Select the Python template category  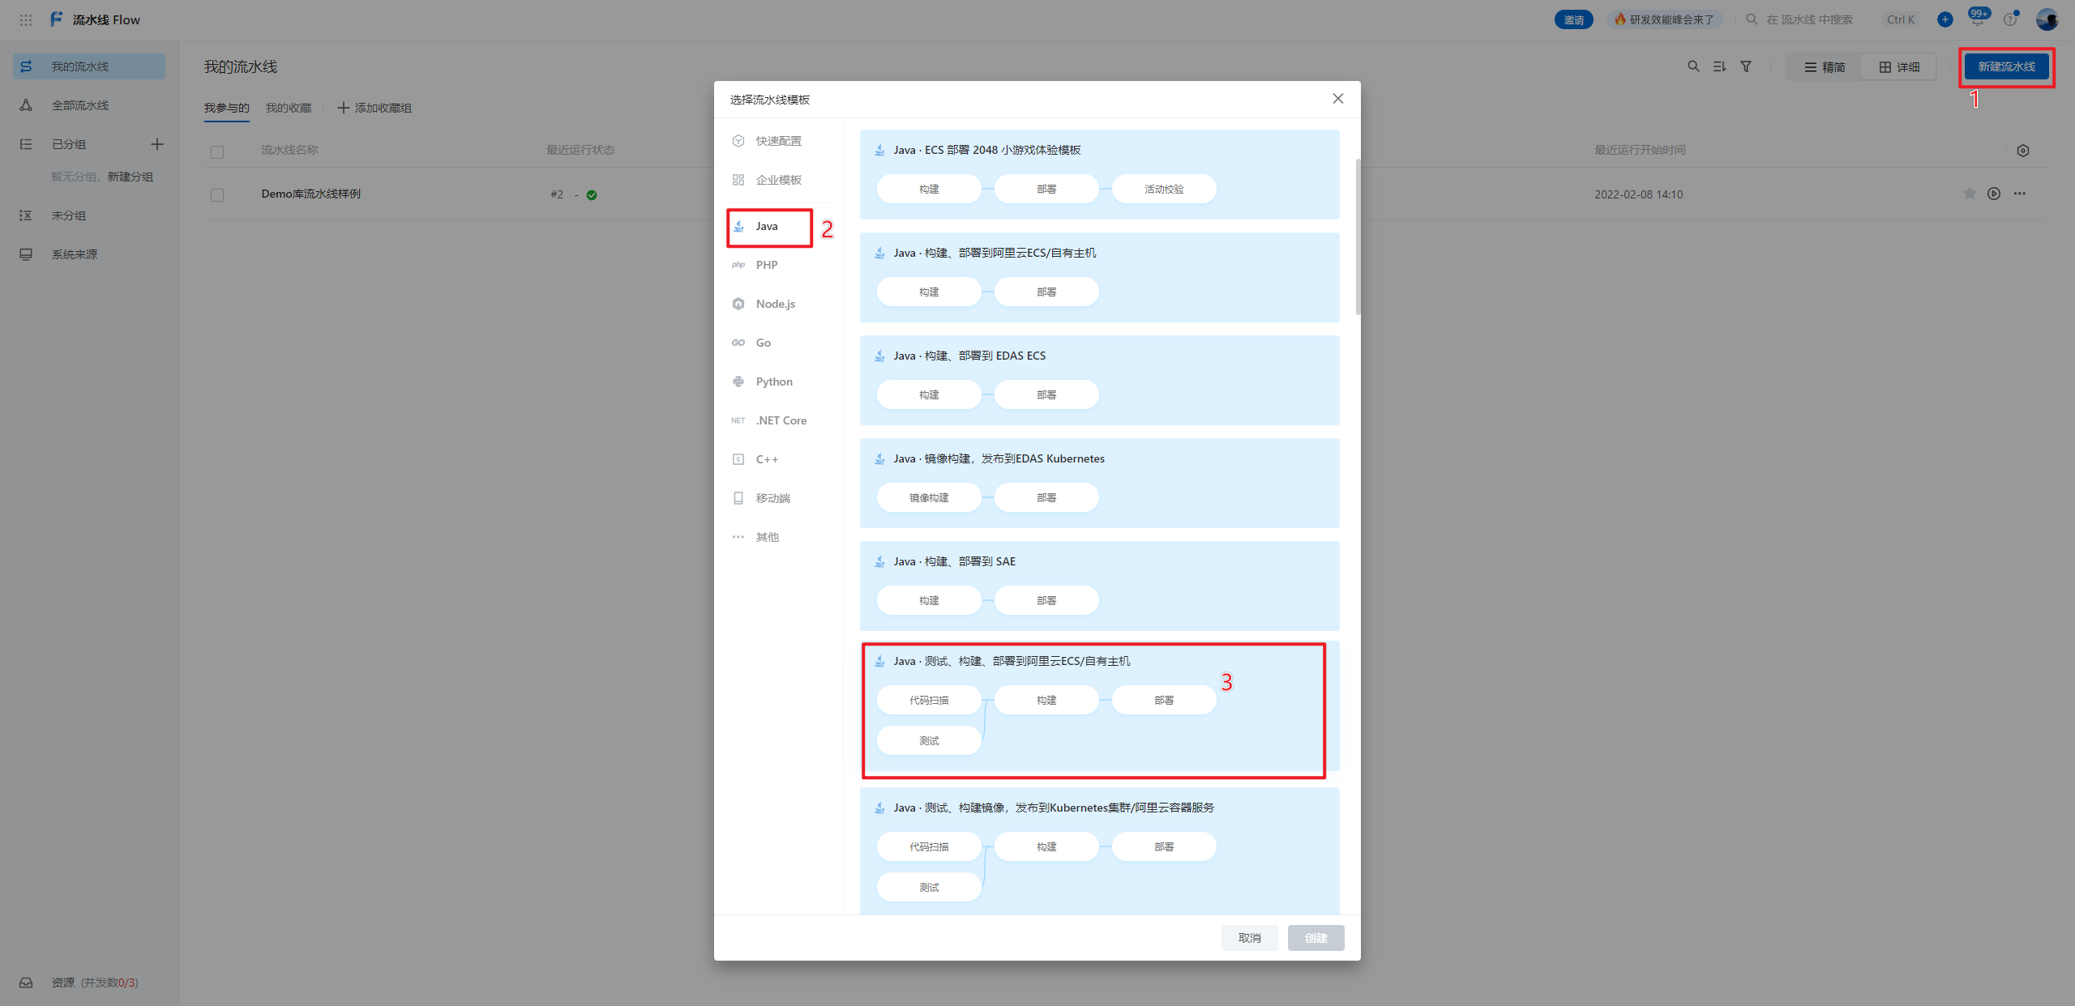(x=773, y=382)
